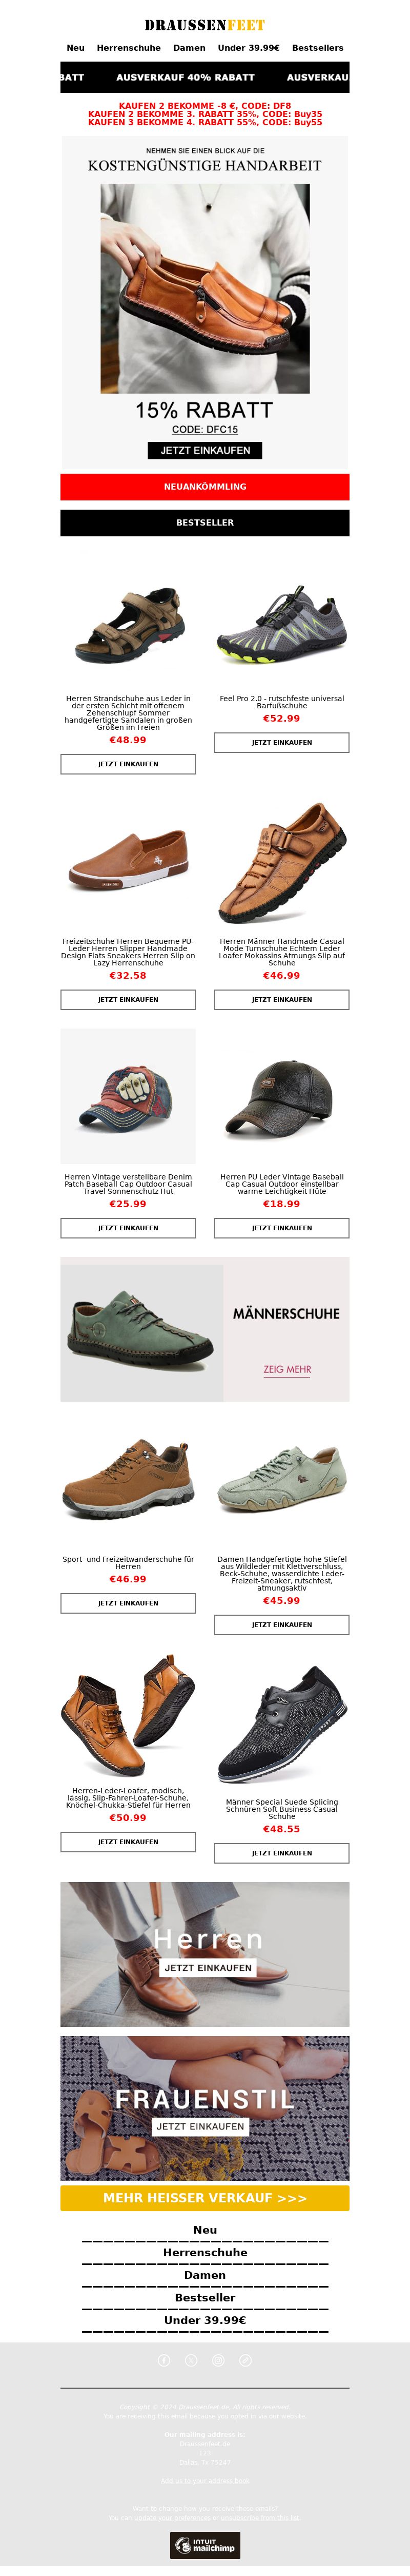Click JETZT EINKAUFEN on Frauenstil banner
The image size is (410, 2576).
click(x=200, y=2126)
